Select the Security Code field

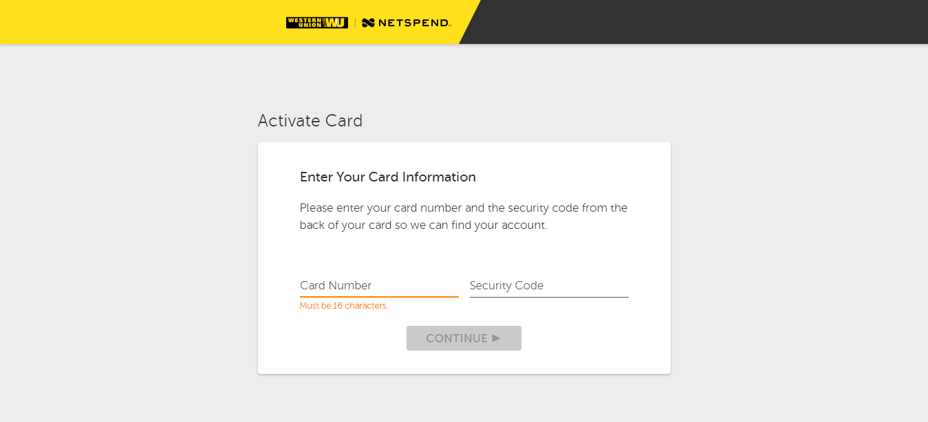(x=548, y=285)
